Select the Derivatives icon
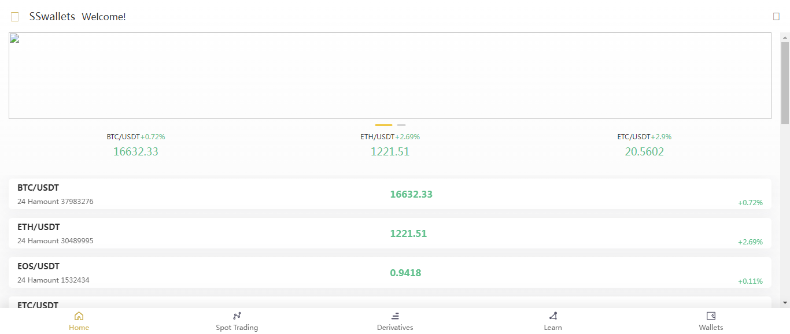The width and height of the screenshot is (790, 334). coord(395,316)
